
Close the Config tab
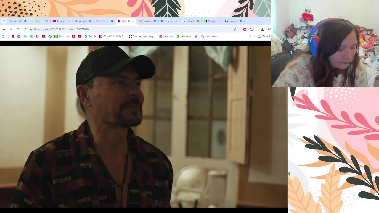click(176, 21)
